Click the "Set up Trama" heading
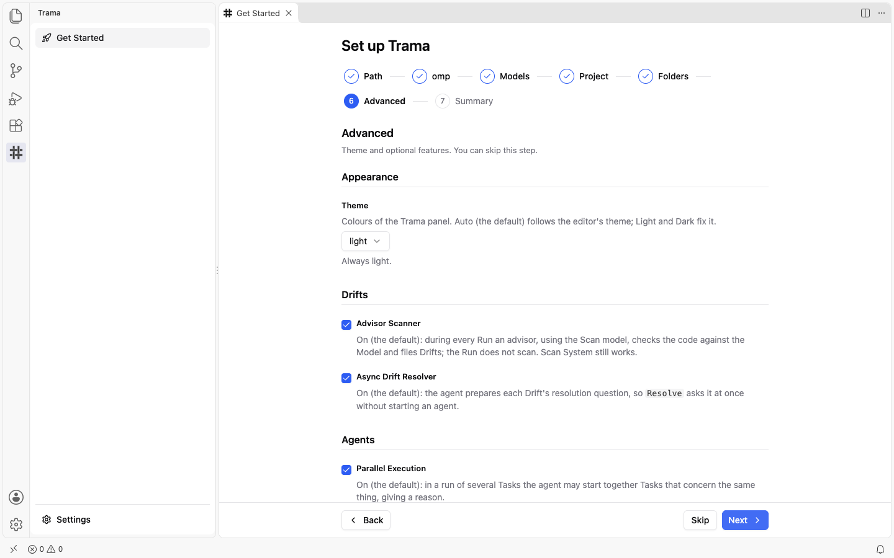 [386, 46]
